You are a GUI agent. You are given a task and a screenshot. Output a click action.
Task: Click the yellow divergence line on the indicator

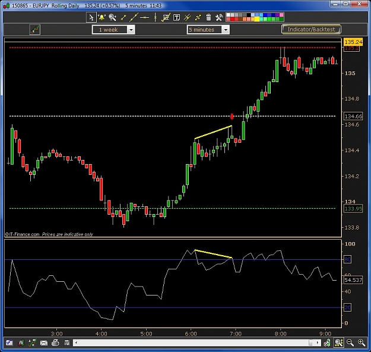point(213,254)
